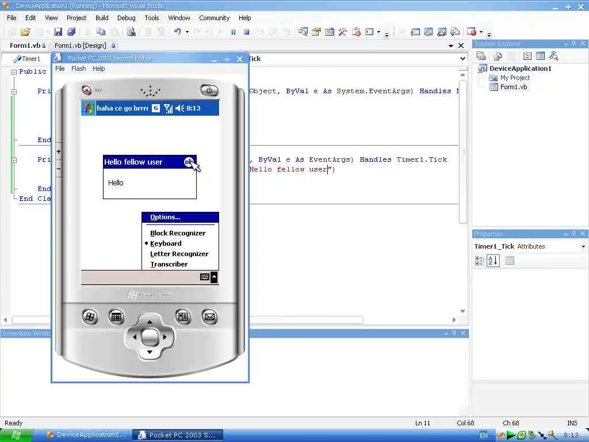Click the Save All toolbar icon
This screenshot has width=589, height=442.
(x=71, y=32)
